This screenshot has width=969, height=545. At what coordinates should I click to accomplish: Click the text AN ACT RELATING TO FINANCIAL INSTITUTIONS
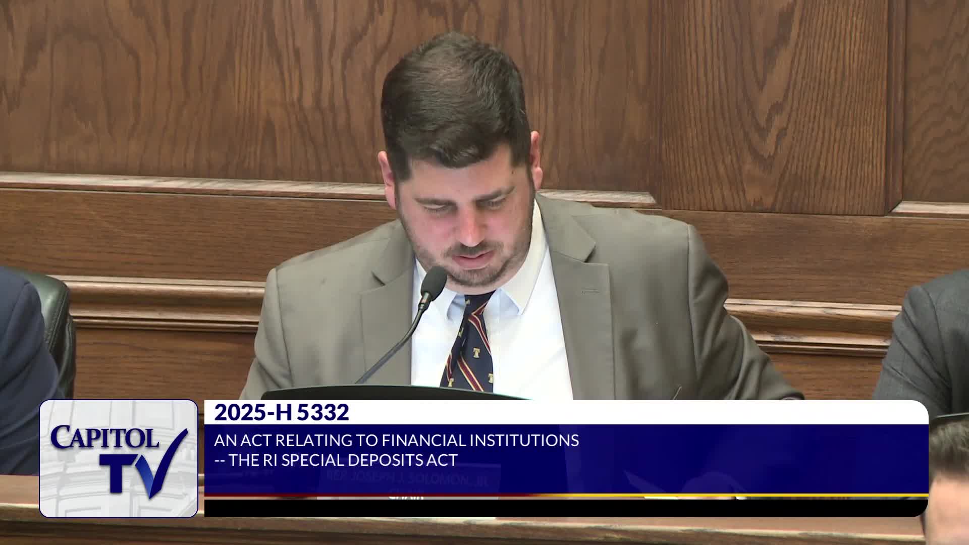pyautogui.click(x=396, y=441)
